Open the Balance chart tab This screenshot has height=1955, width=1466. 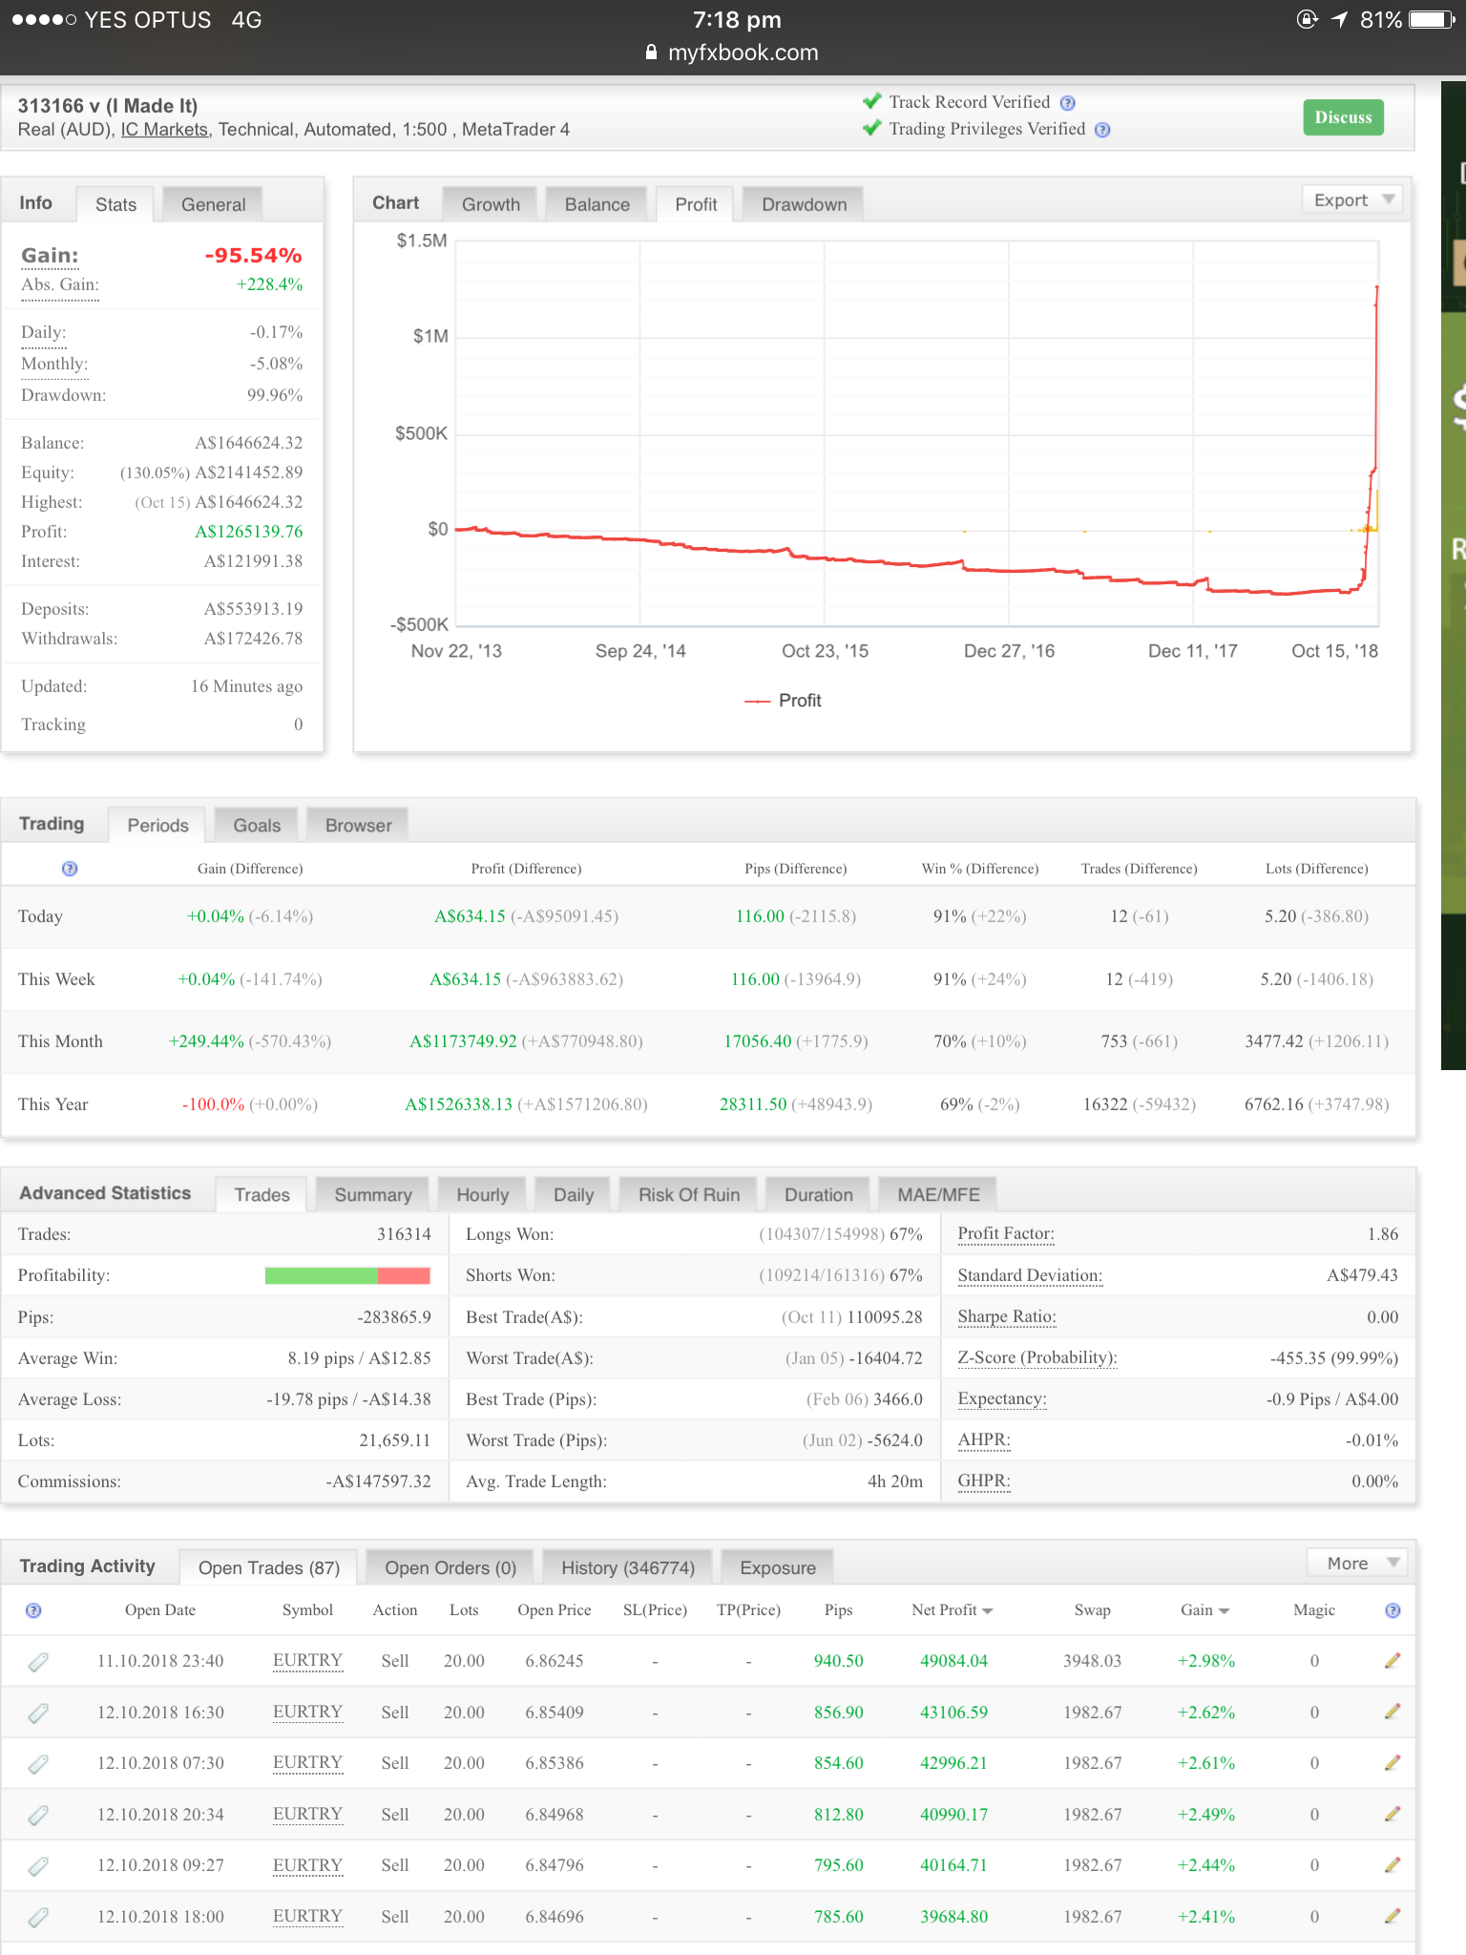point(597,204)
